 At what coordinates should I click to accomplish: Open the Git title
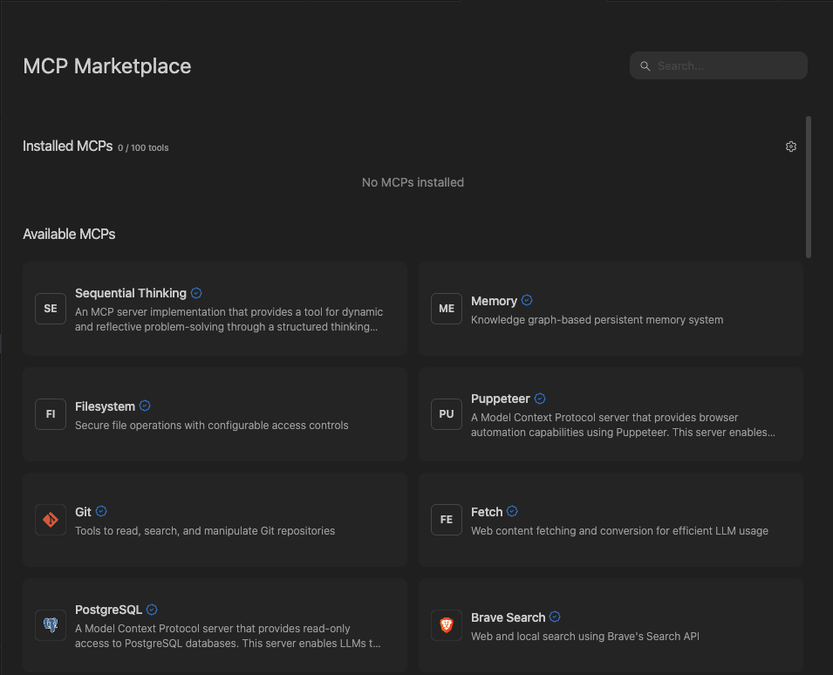pos(83,512)
